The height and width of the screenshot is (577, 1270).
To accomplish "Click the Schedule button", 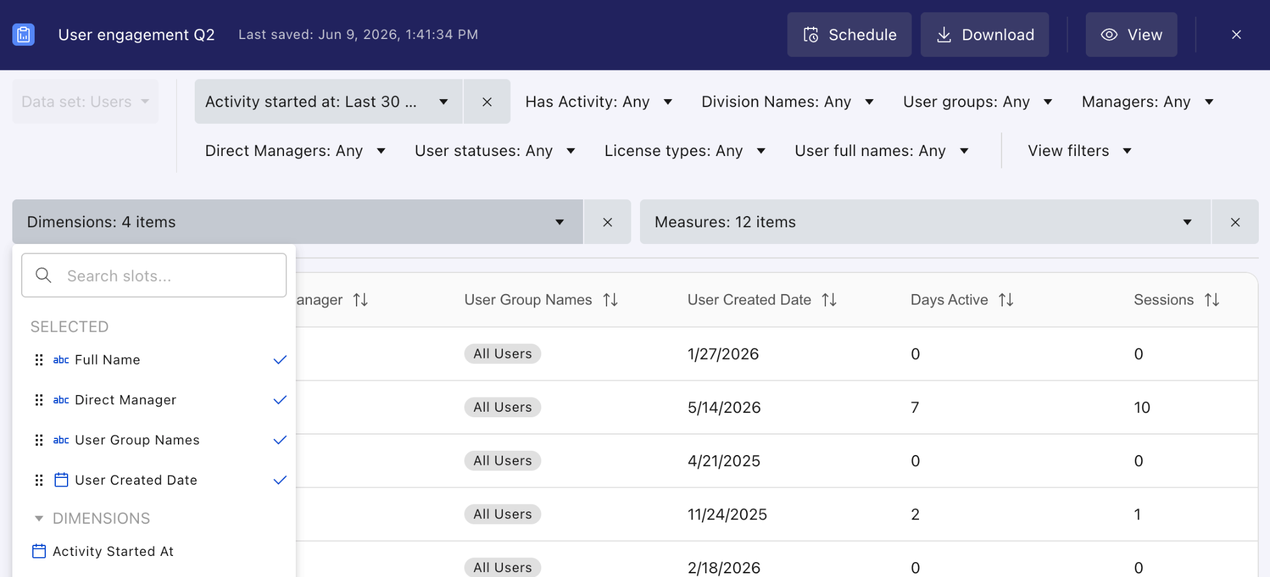I will point(850,35).
